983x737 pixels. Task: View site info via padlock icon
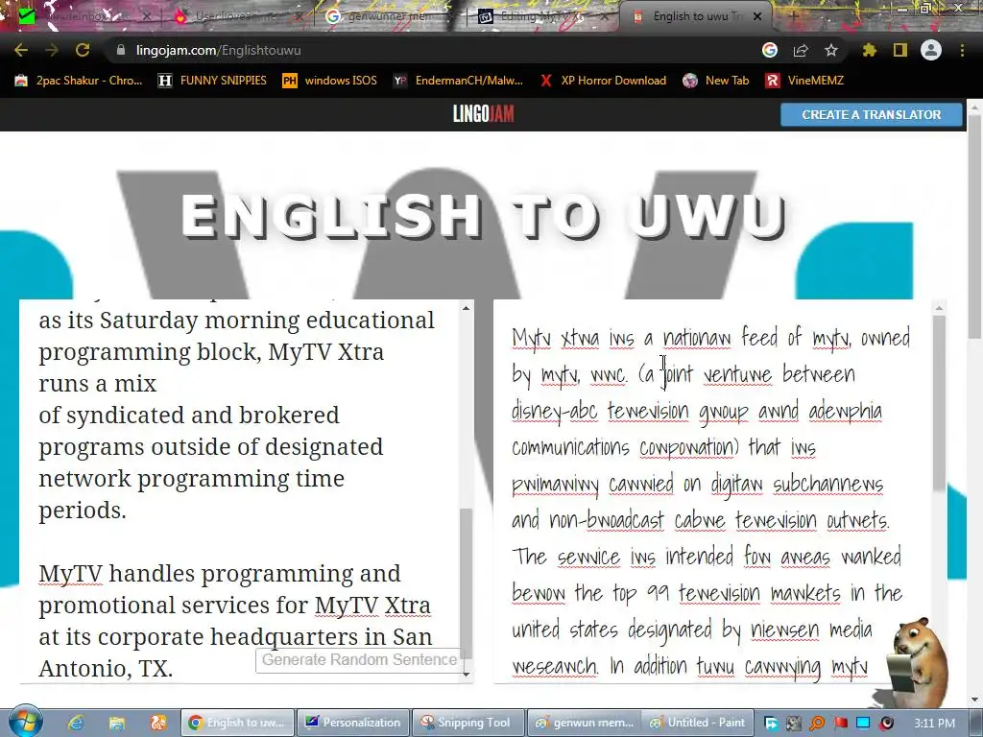pyautogui.click(x=121, y=50)
